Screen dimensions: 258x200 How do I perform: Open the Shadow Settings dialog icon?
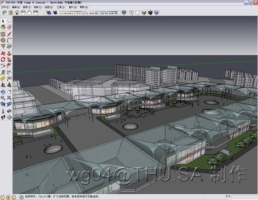pyautogui.click(x=48, y=12)
